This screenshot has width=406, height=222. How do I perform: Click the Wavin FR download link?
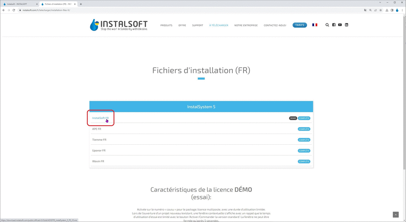[x=98, y=161]
